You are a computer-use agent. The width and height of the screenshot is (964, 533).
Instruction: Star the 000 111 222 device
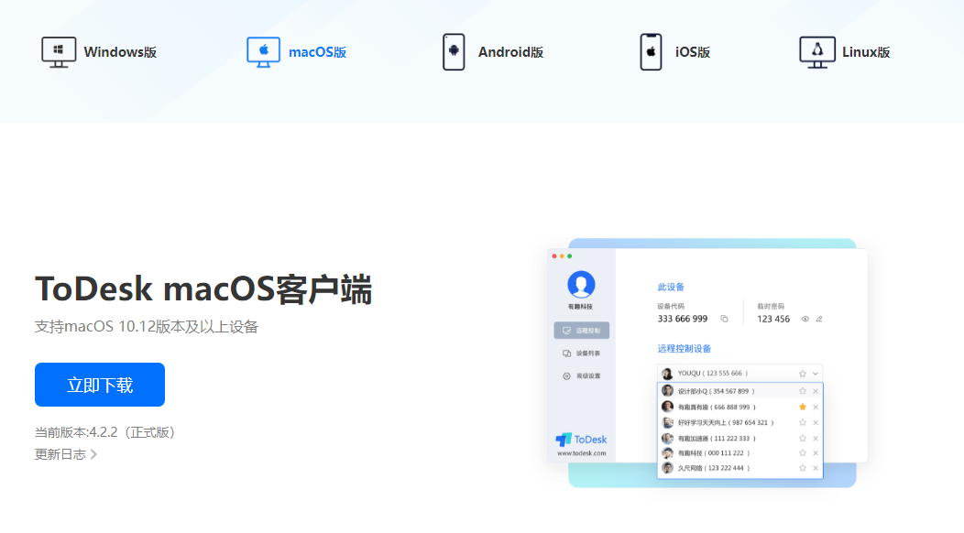803,453
